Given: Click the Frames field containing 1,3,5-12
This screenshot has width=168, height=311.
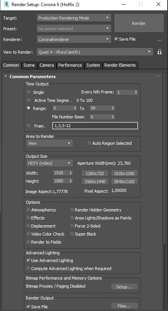Looking at the screenshot, I should [x=95, y=126].
